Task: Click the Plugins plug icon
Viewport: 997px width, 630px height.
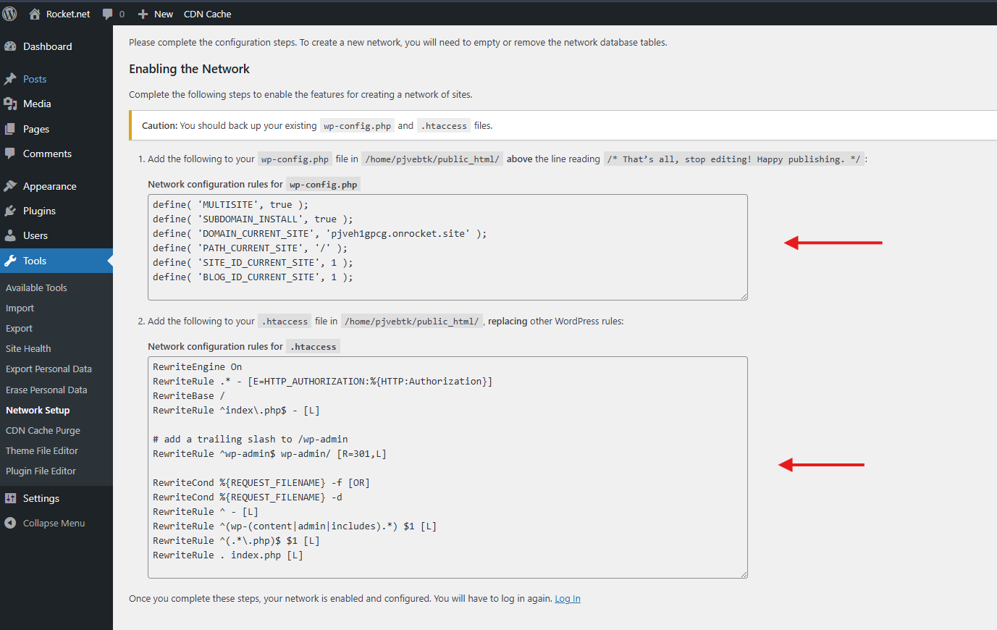Action: 10,211
